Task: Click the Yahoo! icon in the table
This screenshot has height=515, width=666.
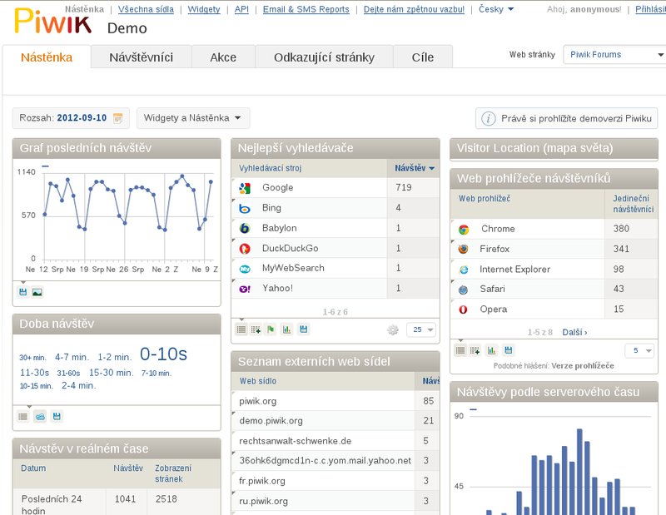Action: click(245, 290)
